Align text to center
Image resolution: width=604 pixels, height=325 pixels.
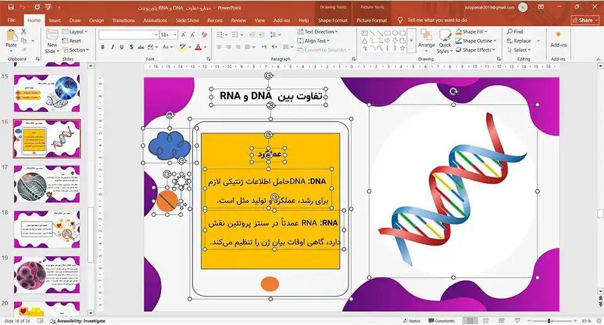coord(228,47)
